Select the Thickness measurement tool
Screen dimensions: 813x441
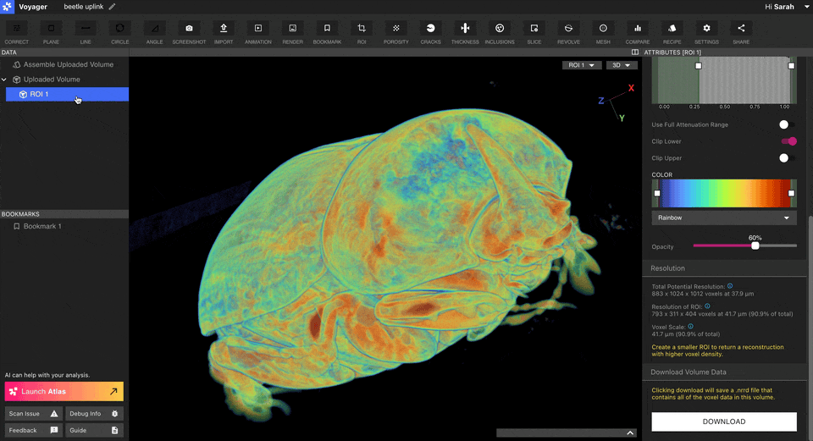465,29
